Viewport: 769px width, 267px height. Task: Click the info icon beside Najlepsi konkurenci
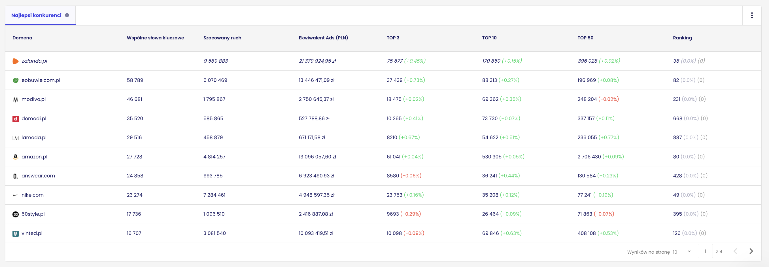click(x=67, y=15)
